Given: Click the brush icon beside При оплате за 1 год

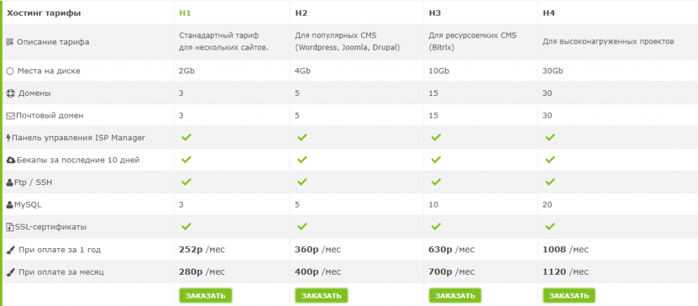Looking at the screenshot, I should [11, 250].
